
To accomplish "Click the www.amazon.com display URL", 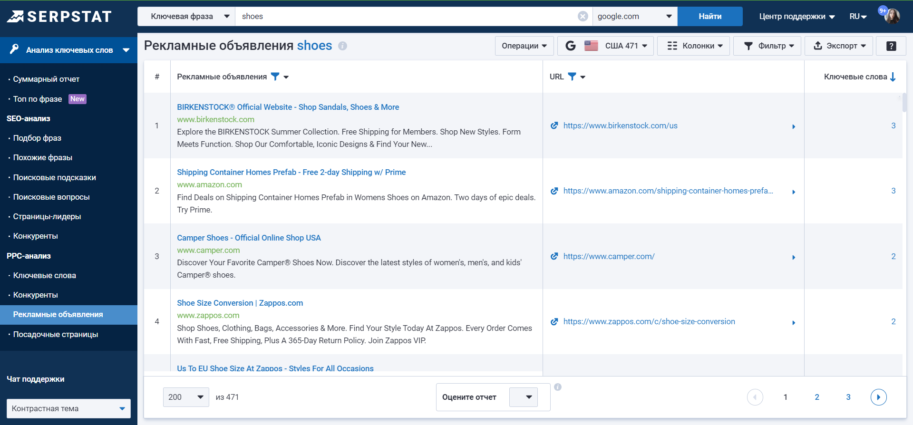I will (x=210, y=184).
